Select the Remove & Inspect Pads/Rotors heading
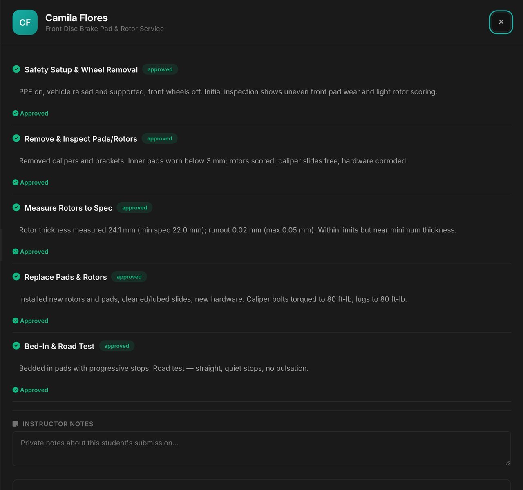The image size is (523, 490). [81, 139]
